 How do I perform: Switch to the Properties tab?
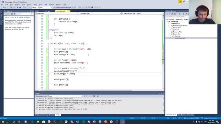(191, 115)
